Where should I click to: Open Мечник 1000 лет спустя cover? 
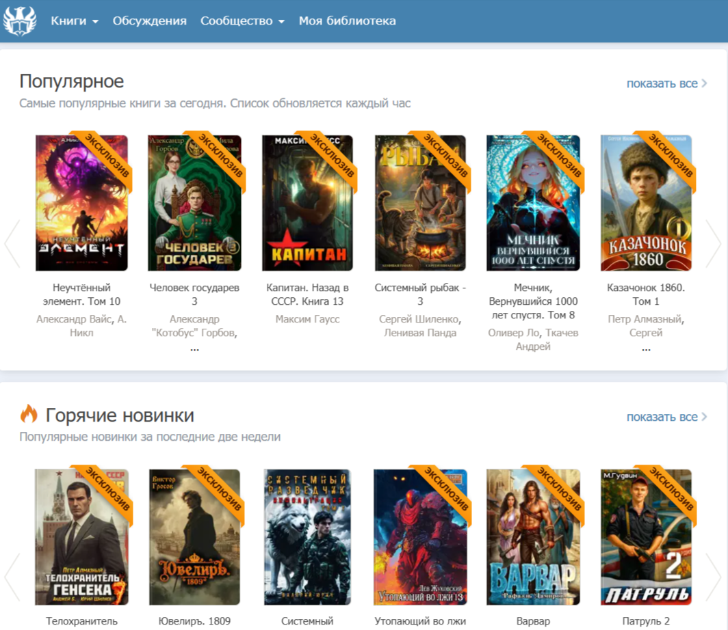point(533,202)
